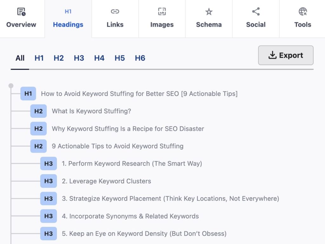Filter headings to show only H2

[58, 58]
